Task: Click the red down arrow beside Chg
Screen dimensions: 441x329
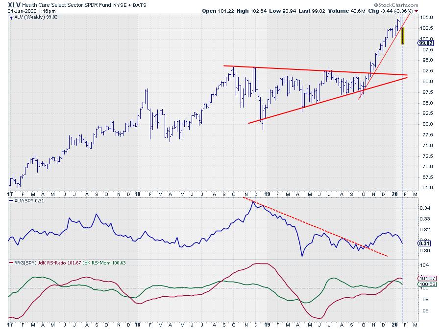Action: (416, 10)
